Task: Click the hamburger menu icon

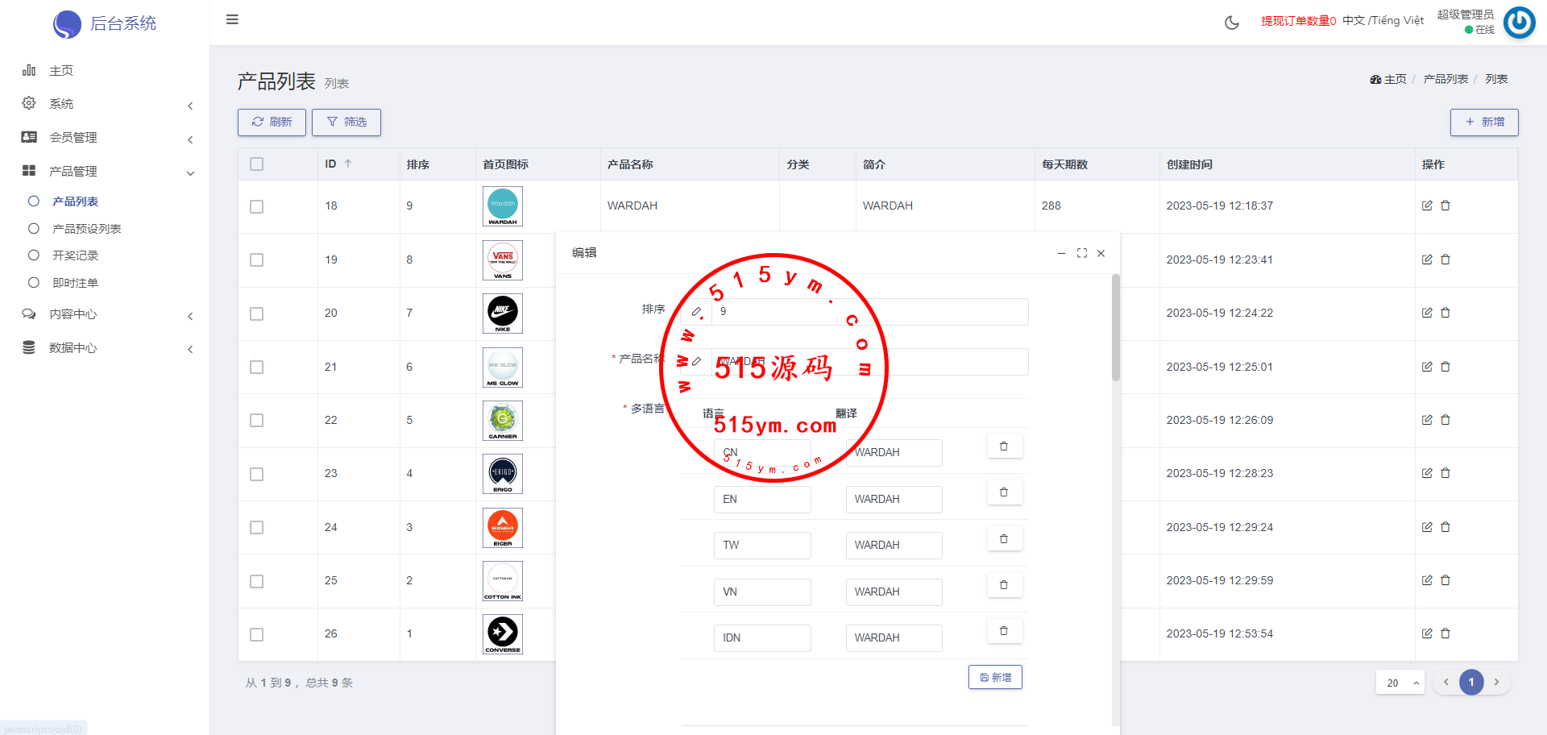Action: pos(232,19)
